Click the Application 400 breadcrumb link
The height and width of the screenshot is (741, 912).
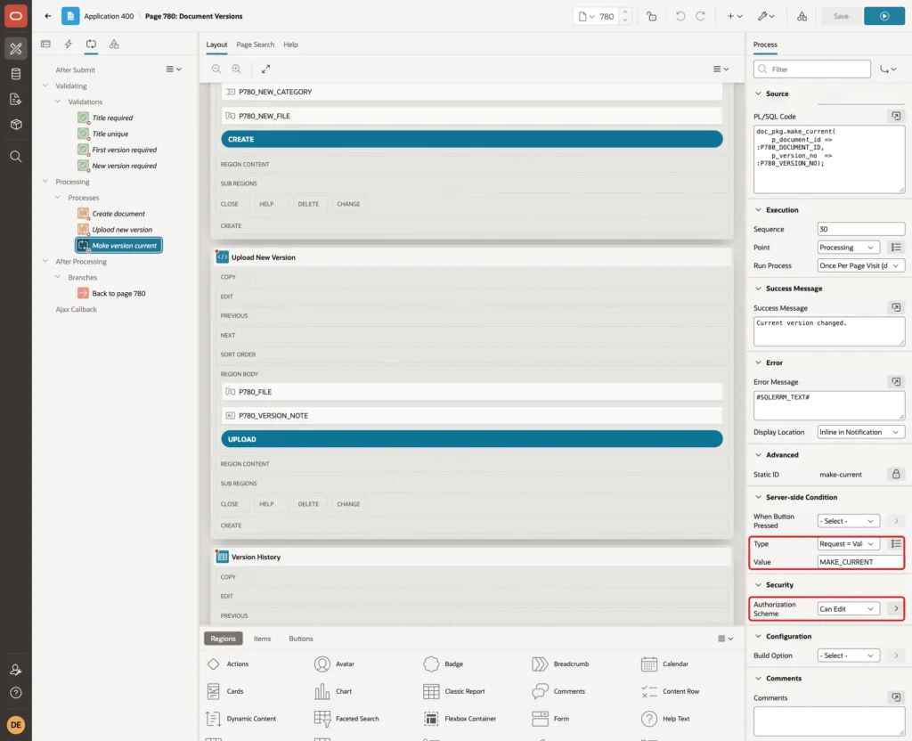(109, 16)
